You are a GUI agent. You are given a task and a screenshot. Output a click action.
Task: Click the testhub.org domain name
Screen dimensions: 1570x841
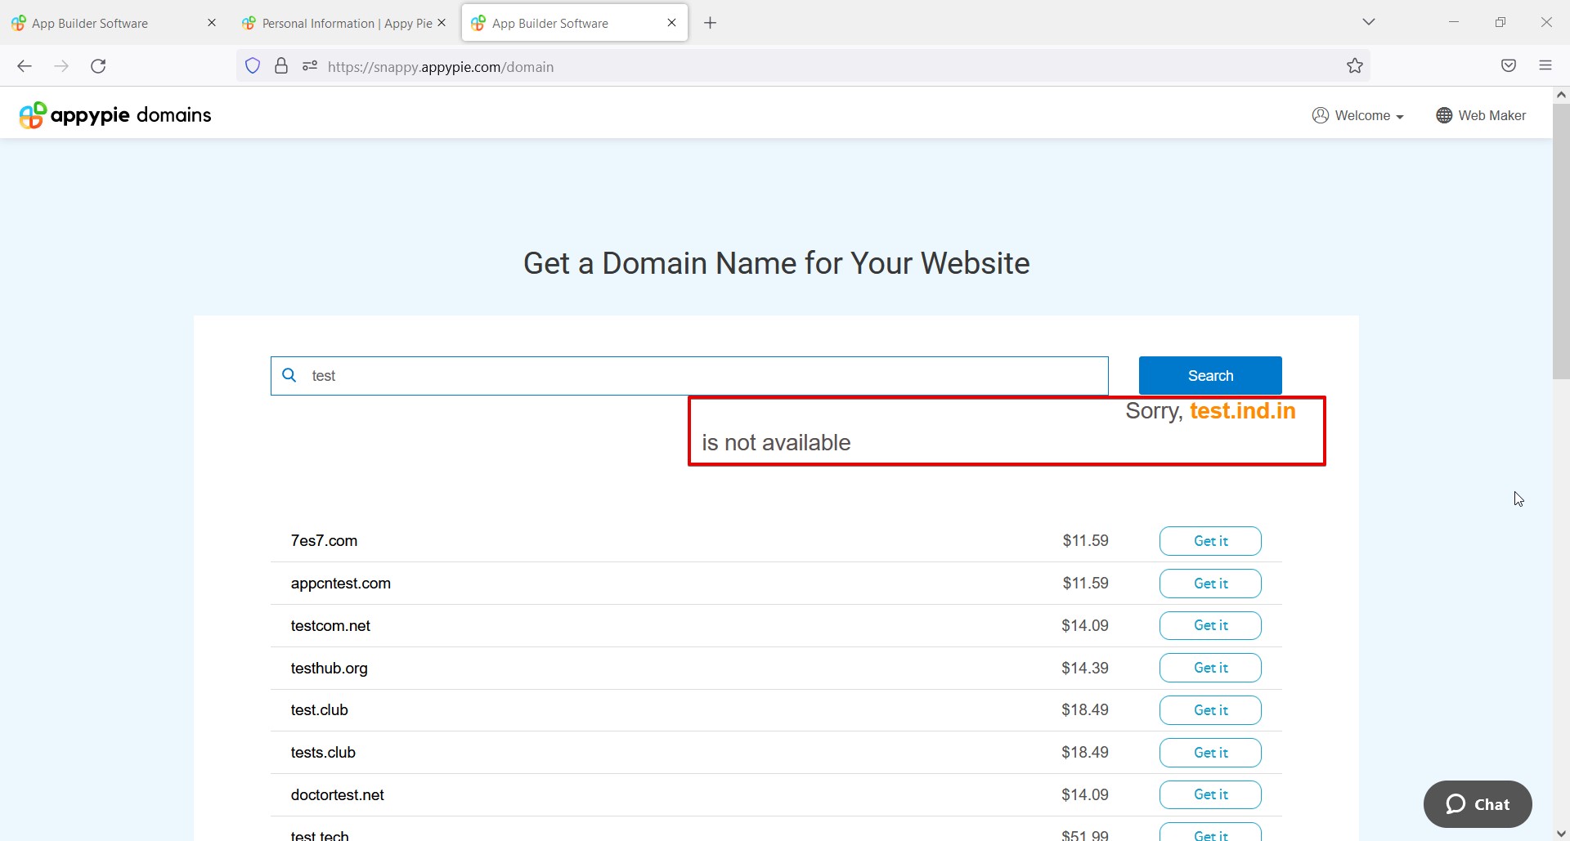tap(330, 668)
